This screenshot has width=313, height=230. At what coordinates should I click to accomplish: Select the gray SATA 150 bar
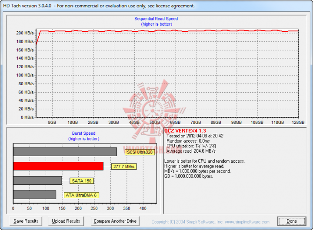(x=37, y=180)
